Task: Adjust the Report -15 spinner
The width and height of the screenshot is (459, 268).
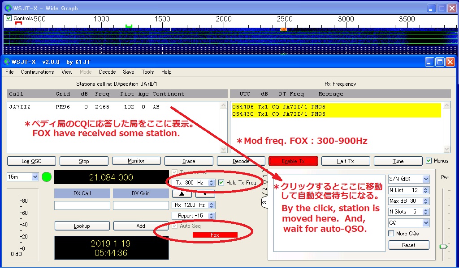Action: point(212,216)
